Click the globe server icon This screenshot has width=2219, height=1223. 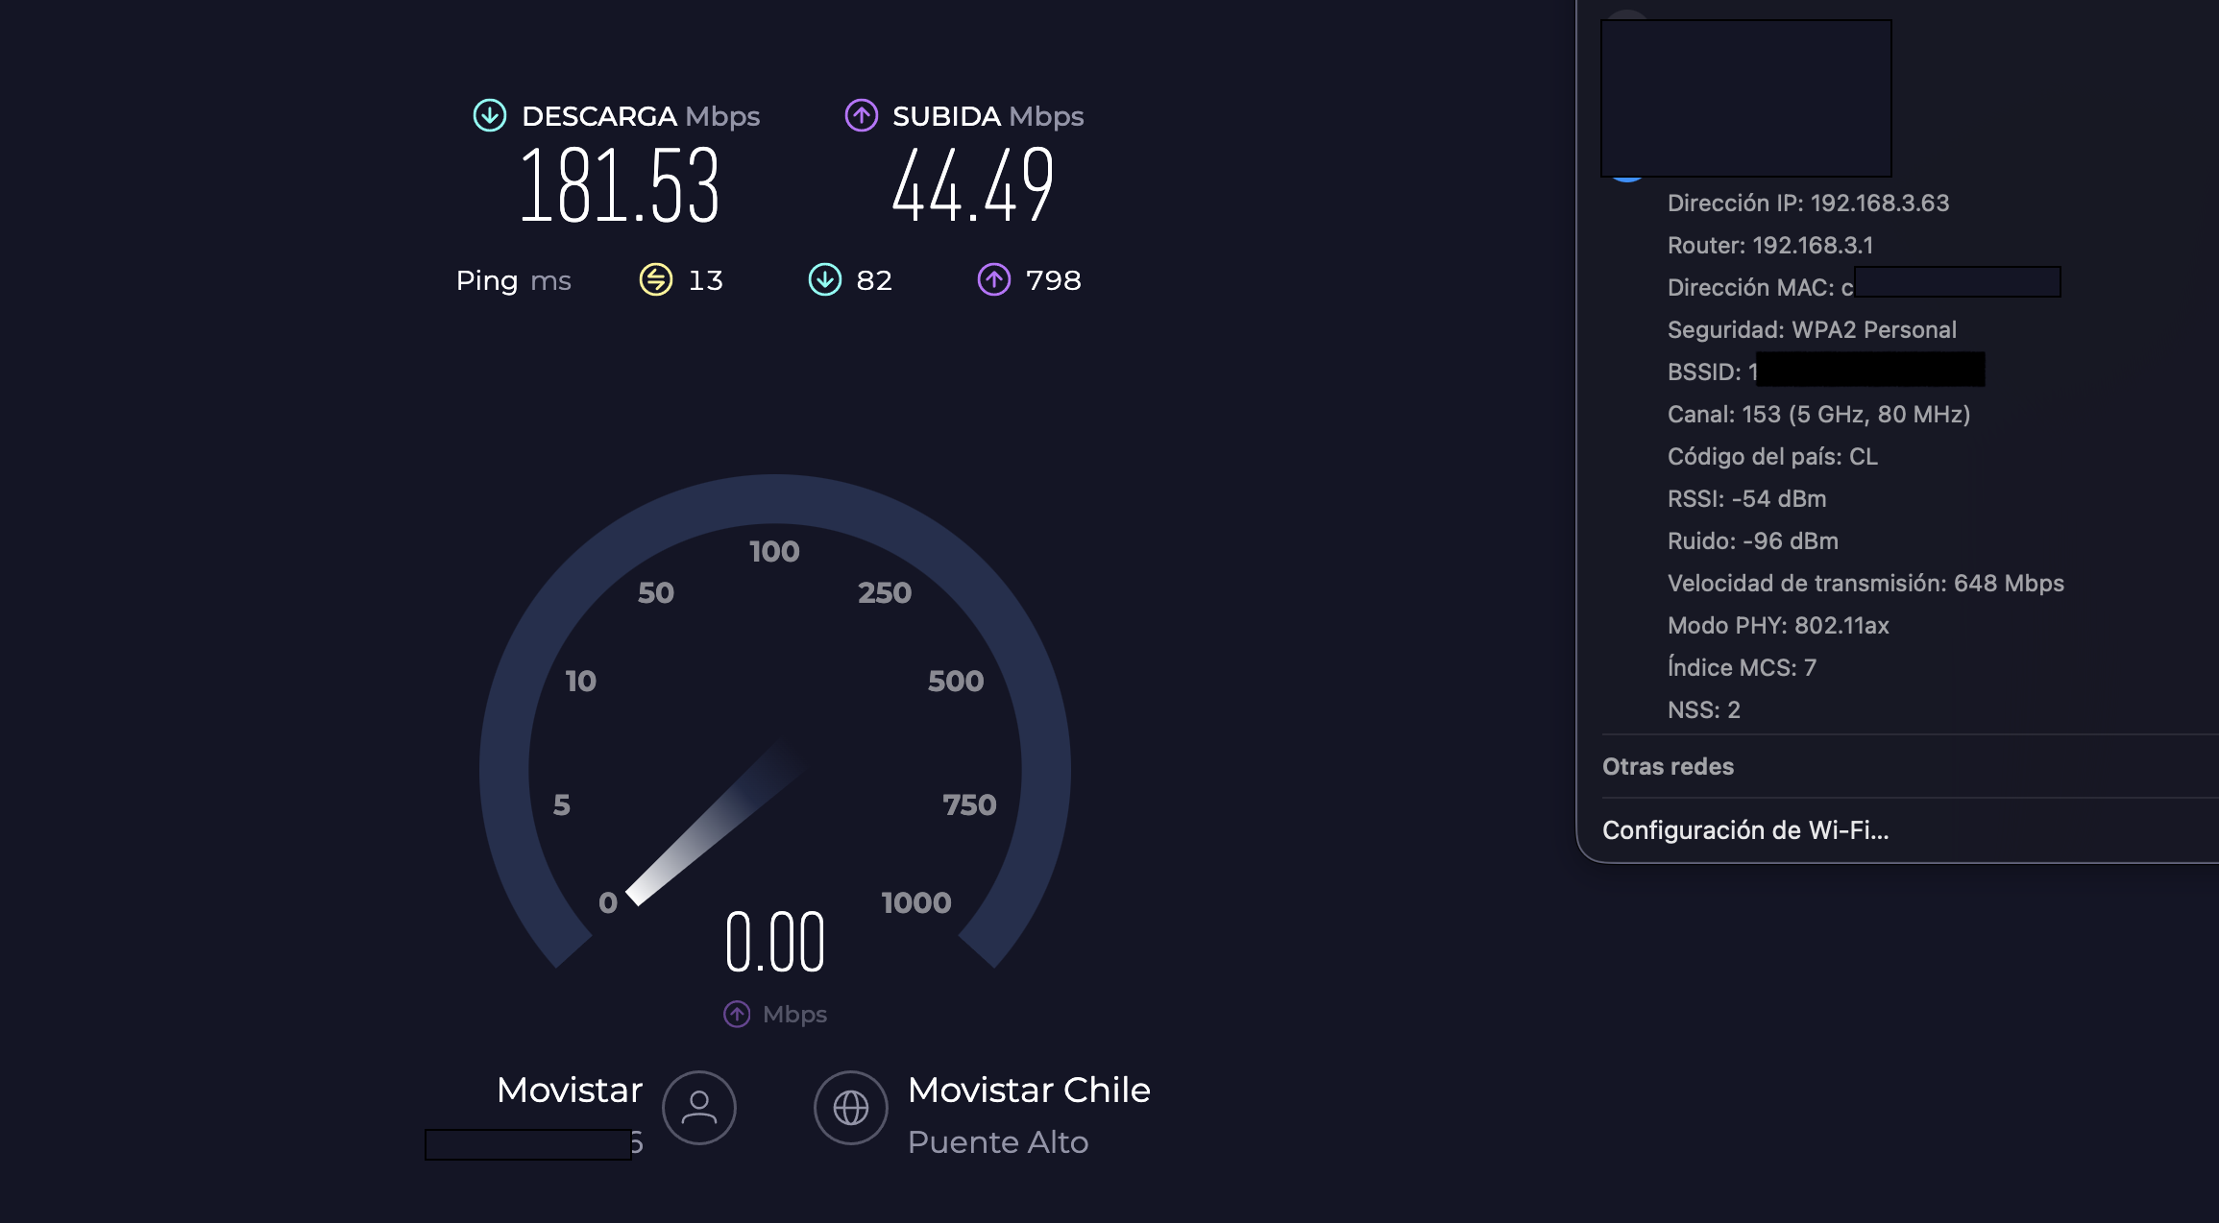point(850,1108)
